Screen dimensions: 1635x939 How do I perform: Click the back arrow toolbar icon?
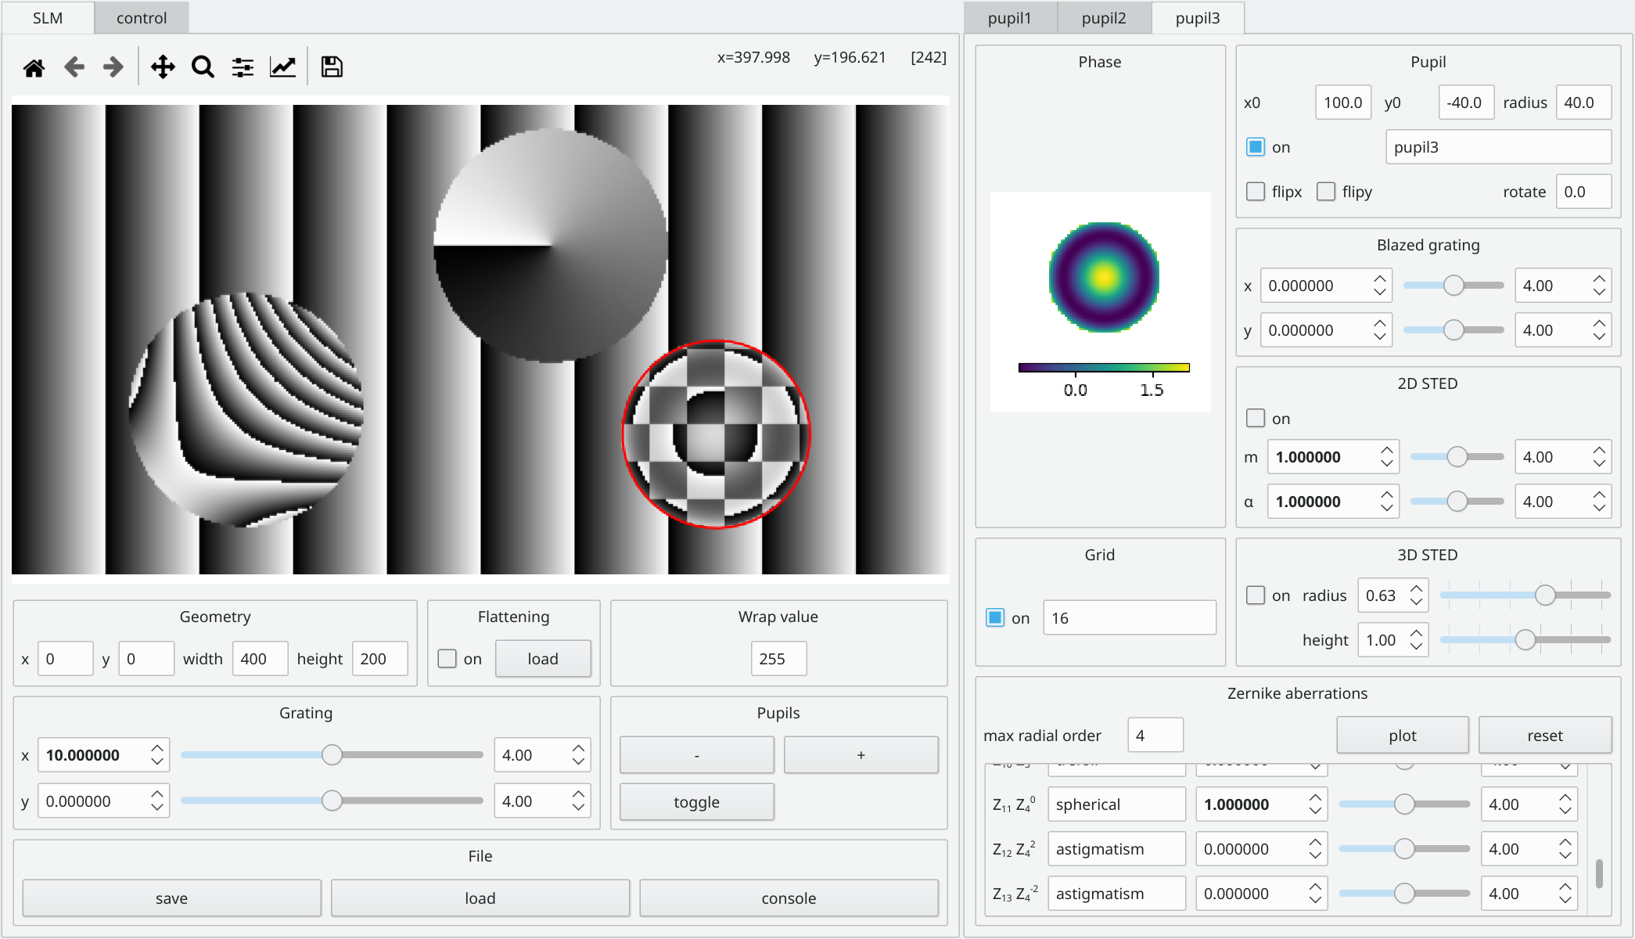click(74, 67)
